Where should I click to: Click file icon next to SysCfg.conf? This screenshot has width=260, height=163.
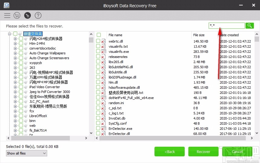pyautogui.click(x=103, y=123)
